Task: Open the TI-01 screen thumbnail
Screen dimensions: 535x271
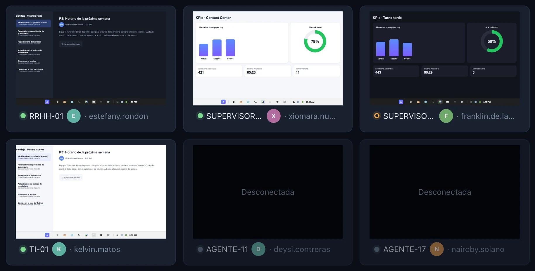Action: point(91,192)
